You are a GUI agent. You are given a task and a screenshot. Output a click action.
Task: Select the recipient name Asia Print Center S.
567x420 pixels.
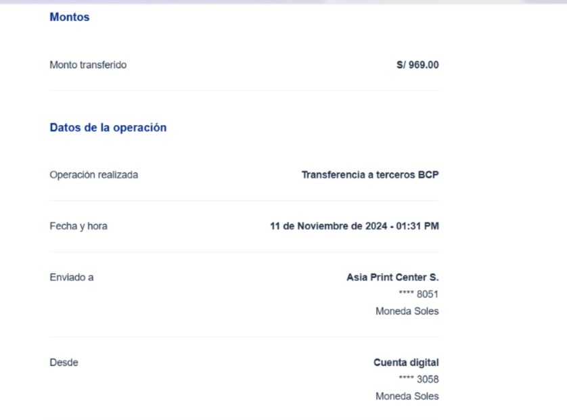[x=392, y=277]
